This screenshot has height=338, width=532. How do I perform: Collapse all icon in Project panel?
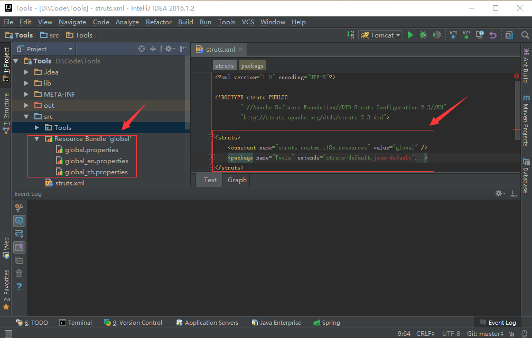click(153, 49)
